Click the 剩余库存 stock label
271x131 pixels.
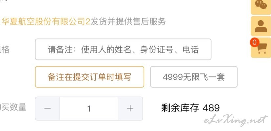(x=180, y=108)
